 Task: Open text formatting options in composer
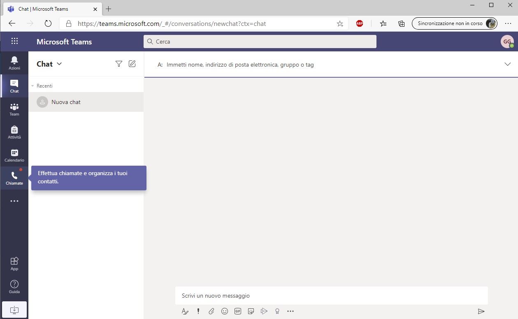(185, 311)
